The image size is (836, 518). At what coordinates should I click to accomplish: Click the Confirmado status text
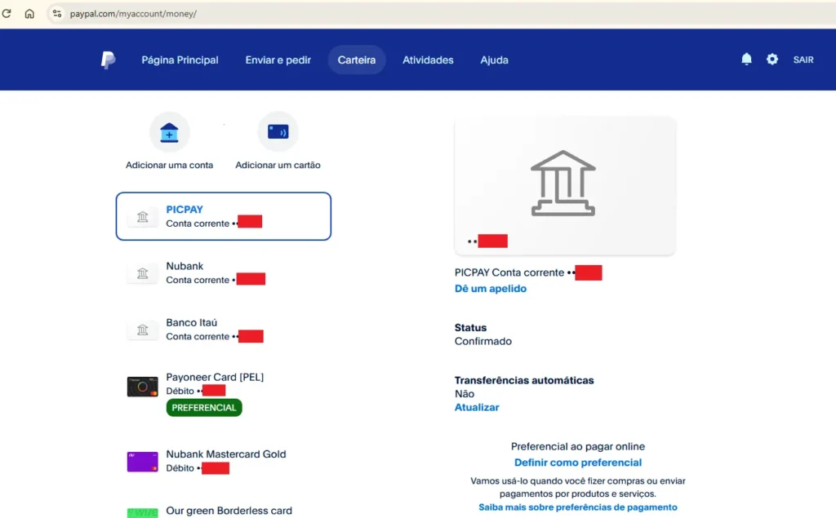click(483, 341)
